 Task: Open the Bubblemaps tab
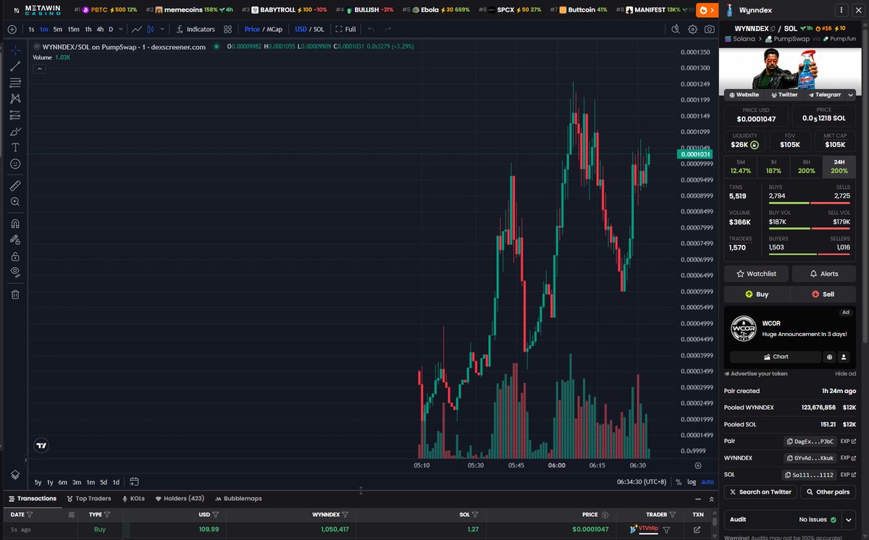[x=238, y=499]
